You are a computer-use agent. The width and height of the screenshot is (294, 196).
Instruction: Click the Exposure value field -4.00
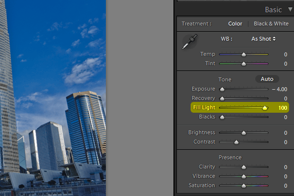pos(279,89)
